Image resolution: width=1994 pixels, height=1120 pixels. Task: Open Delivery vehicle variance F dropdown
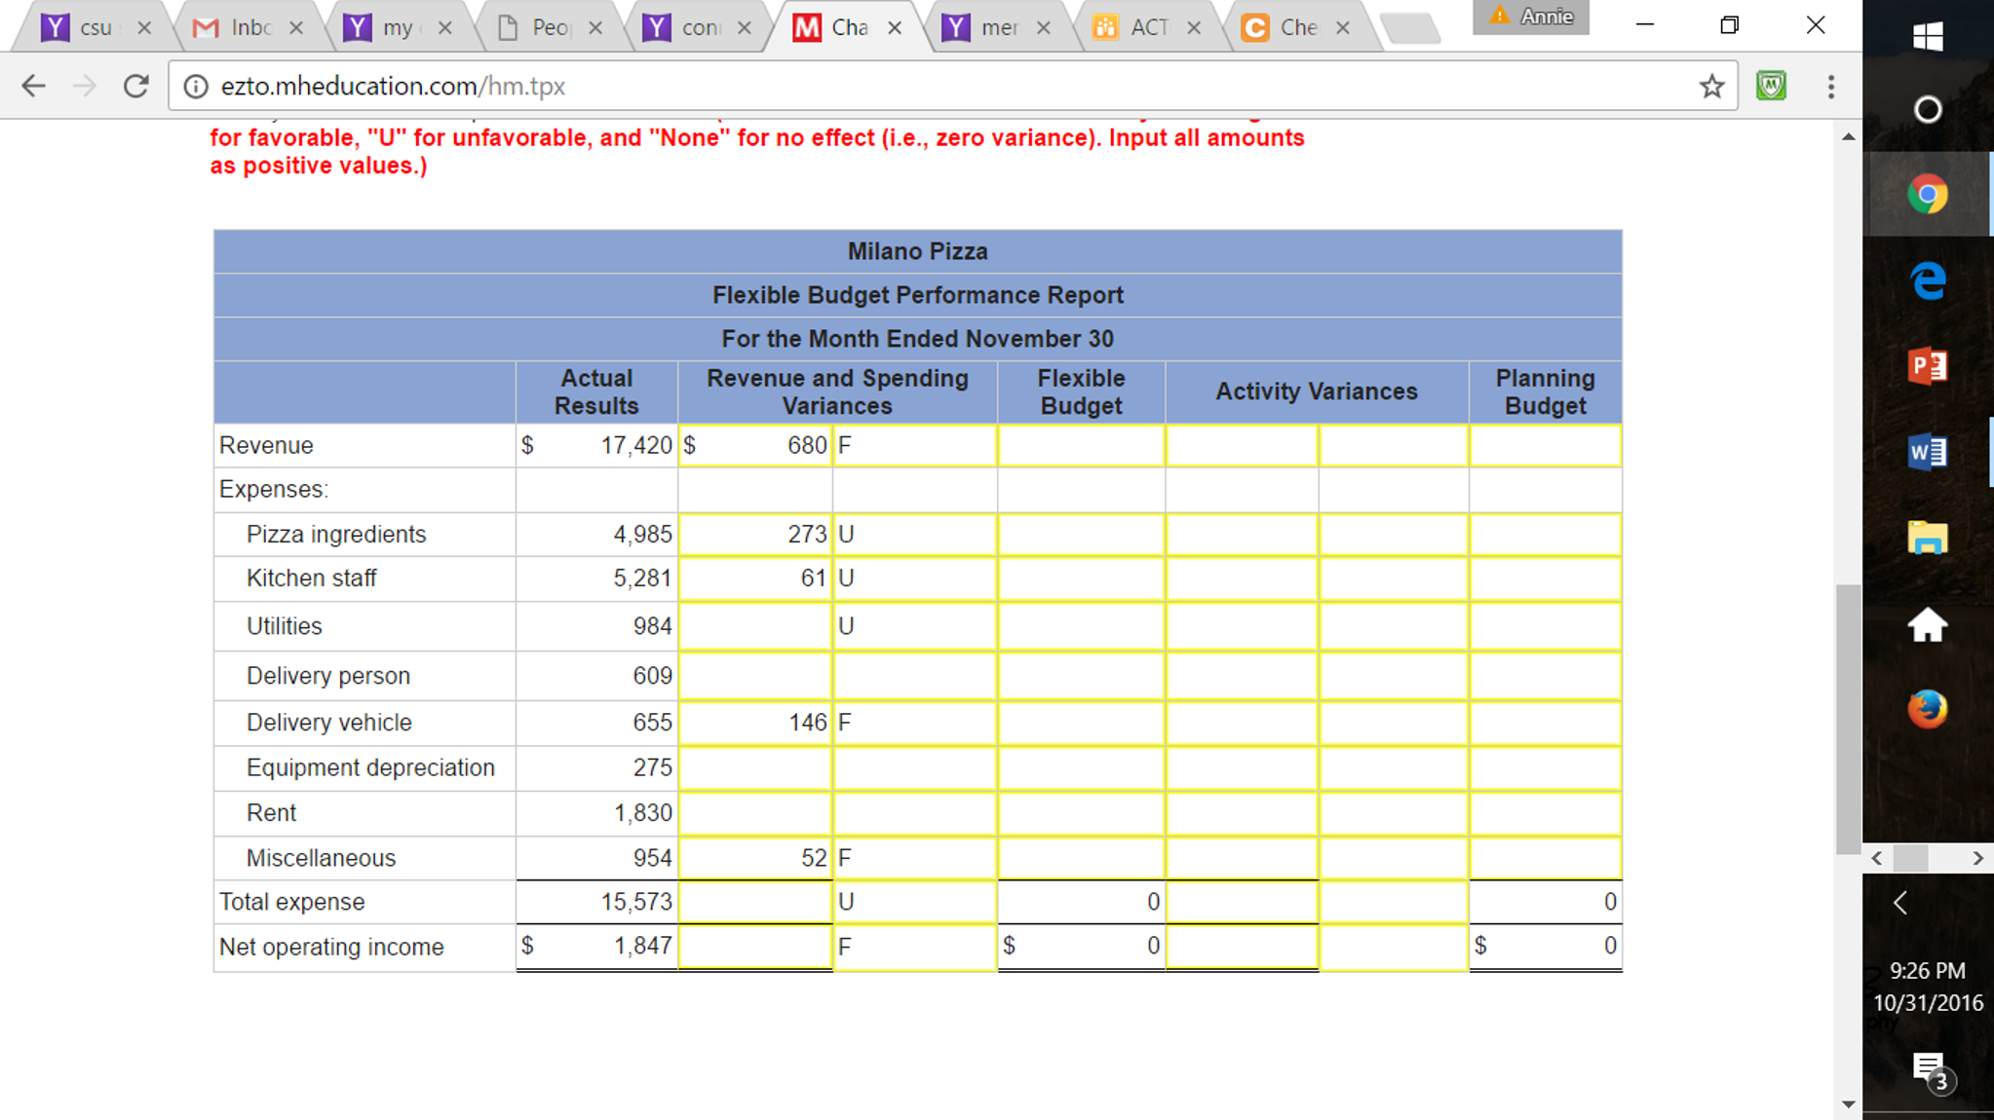point(915,722)
